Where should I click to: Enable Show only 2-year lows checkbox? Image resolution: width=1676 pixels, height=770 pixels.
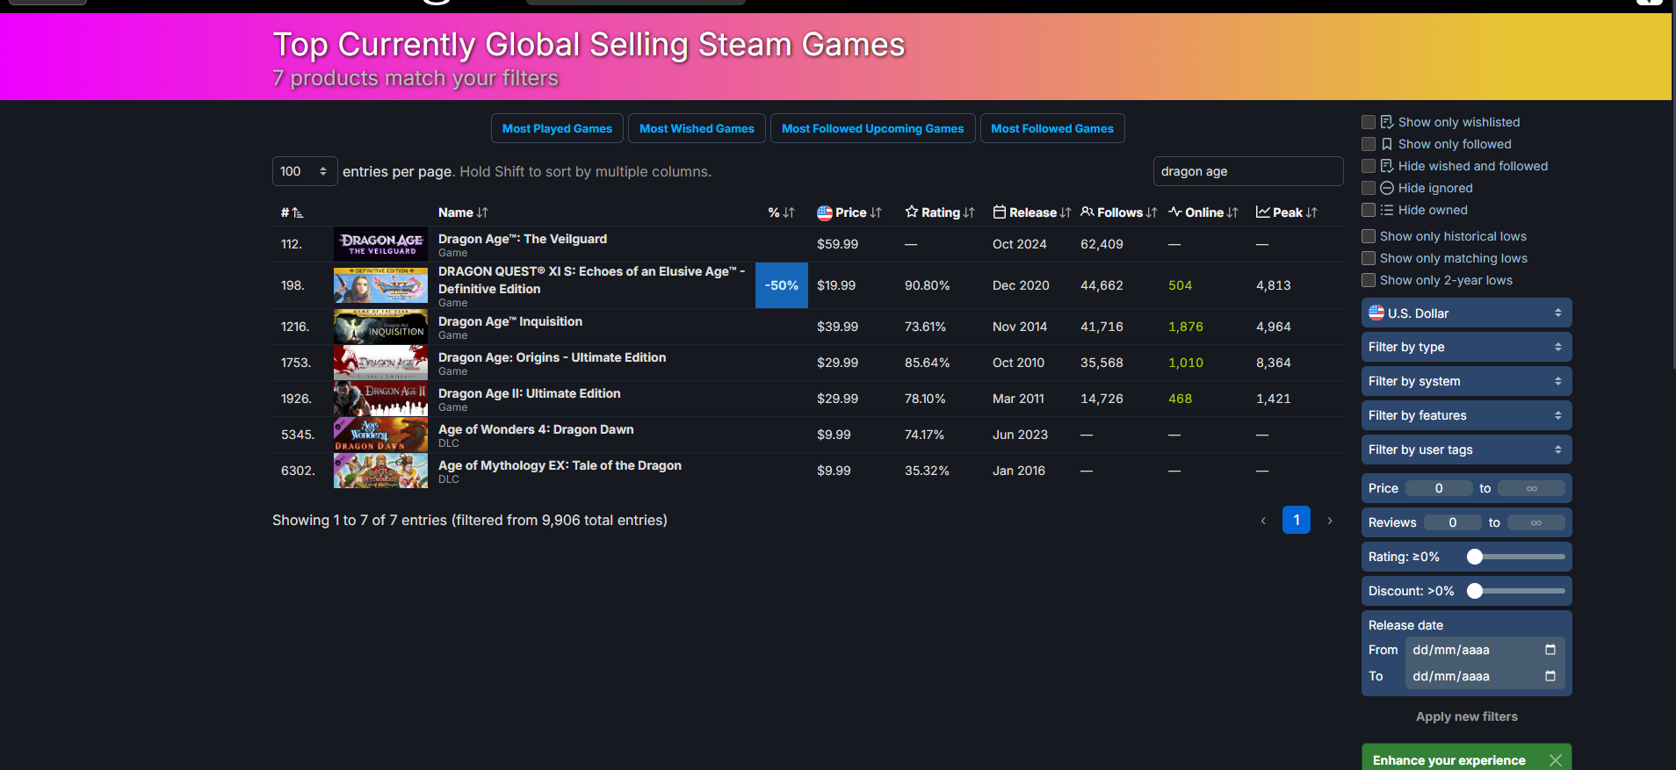coord(1369,280)
